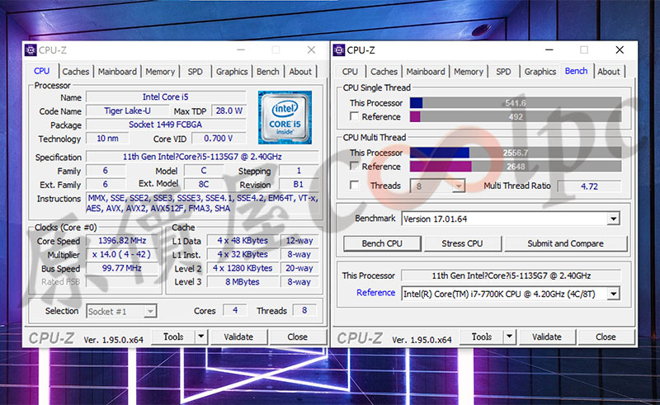
Task: Open Graphics tab in left window
Action: click(232, 72)
